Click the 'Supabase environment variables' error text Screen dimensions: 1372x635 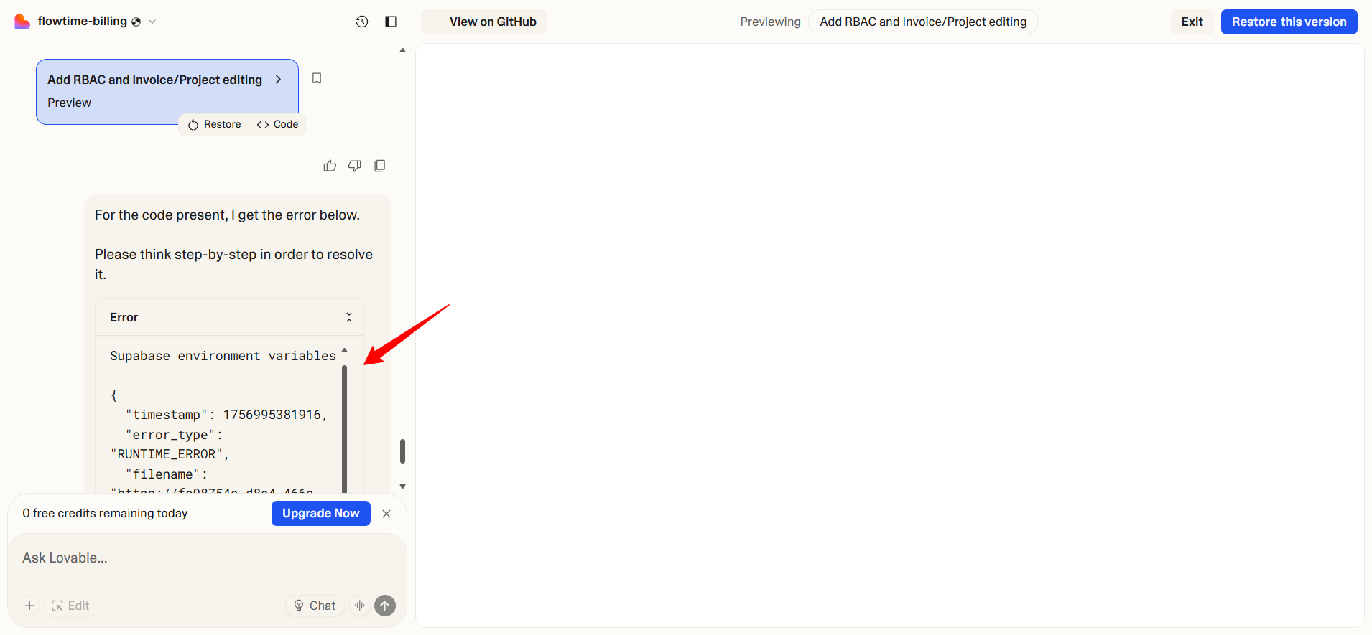(223, 356)
